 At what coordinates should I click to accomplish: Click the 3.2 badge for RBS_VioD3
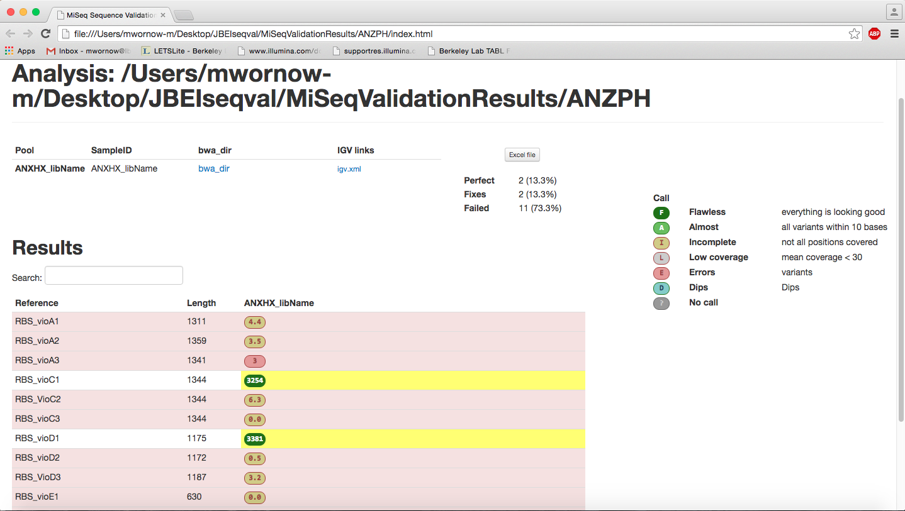pos(255,478)
